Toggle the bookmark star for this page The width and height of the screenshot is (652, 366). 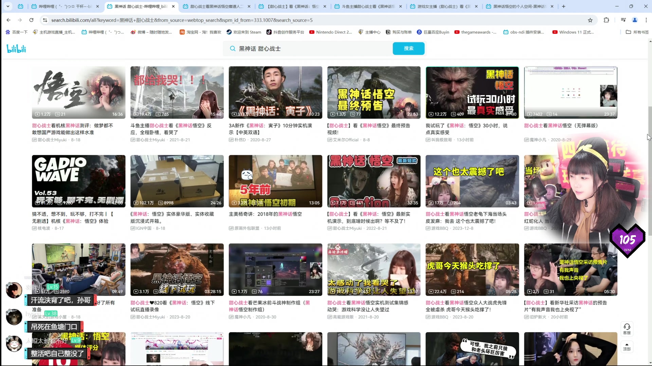[591, 20]
